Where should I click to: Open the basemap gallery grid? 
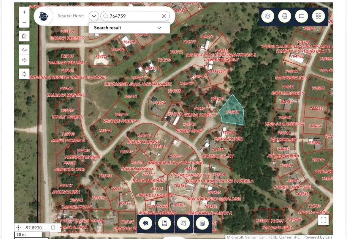click(319, 16)
